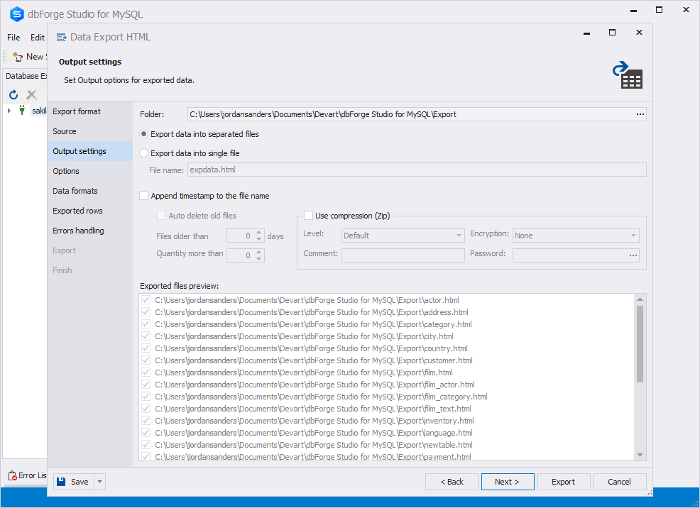Click preview list scrollbar thumb
The width and height of the screenshot is (700, 508).
[x=640, y=343]
